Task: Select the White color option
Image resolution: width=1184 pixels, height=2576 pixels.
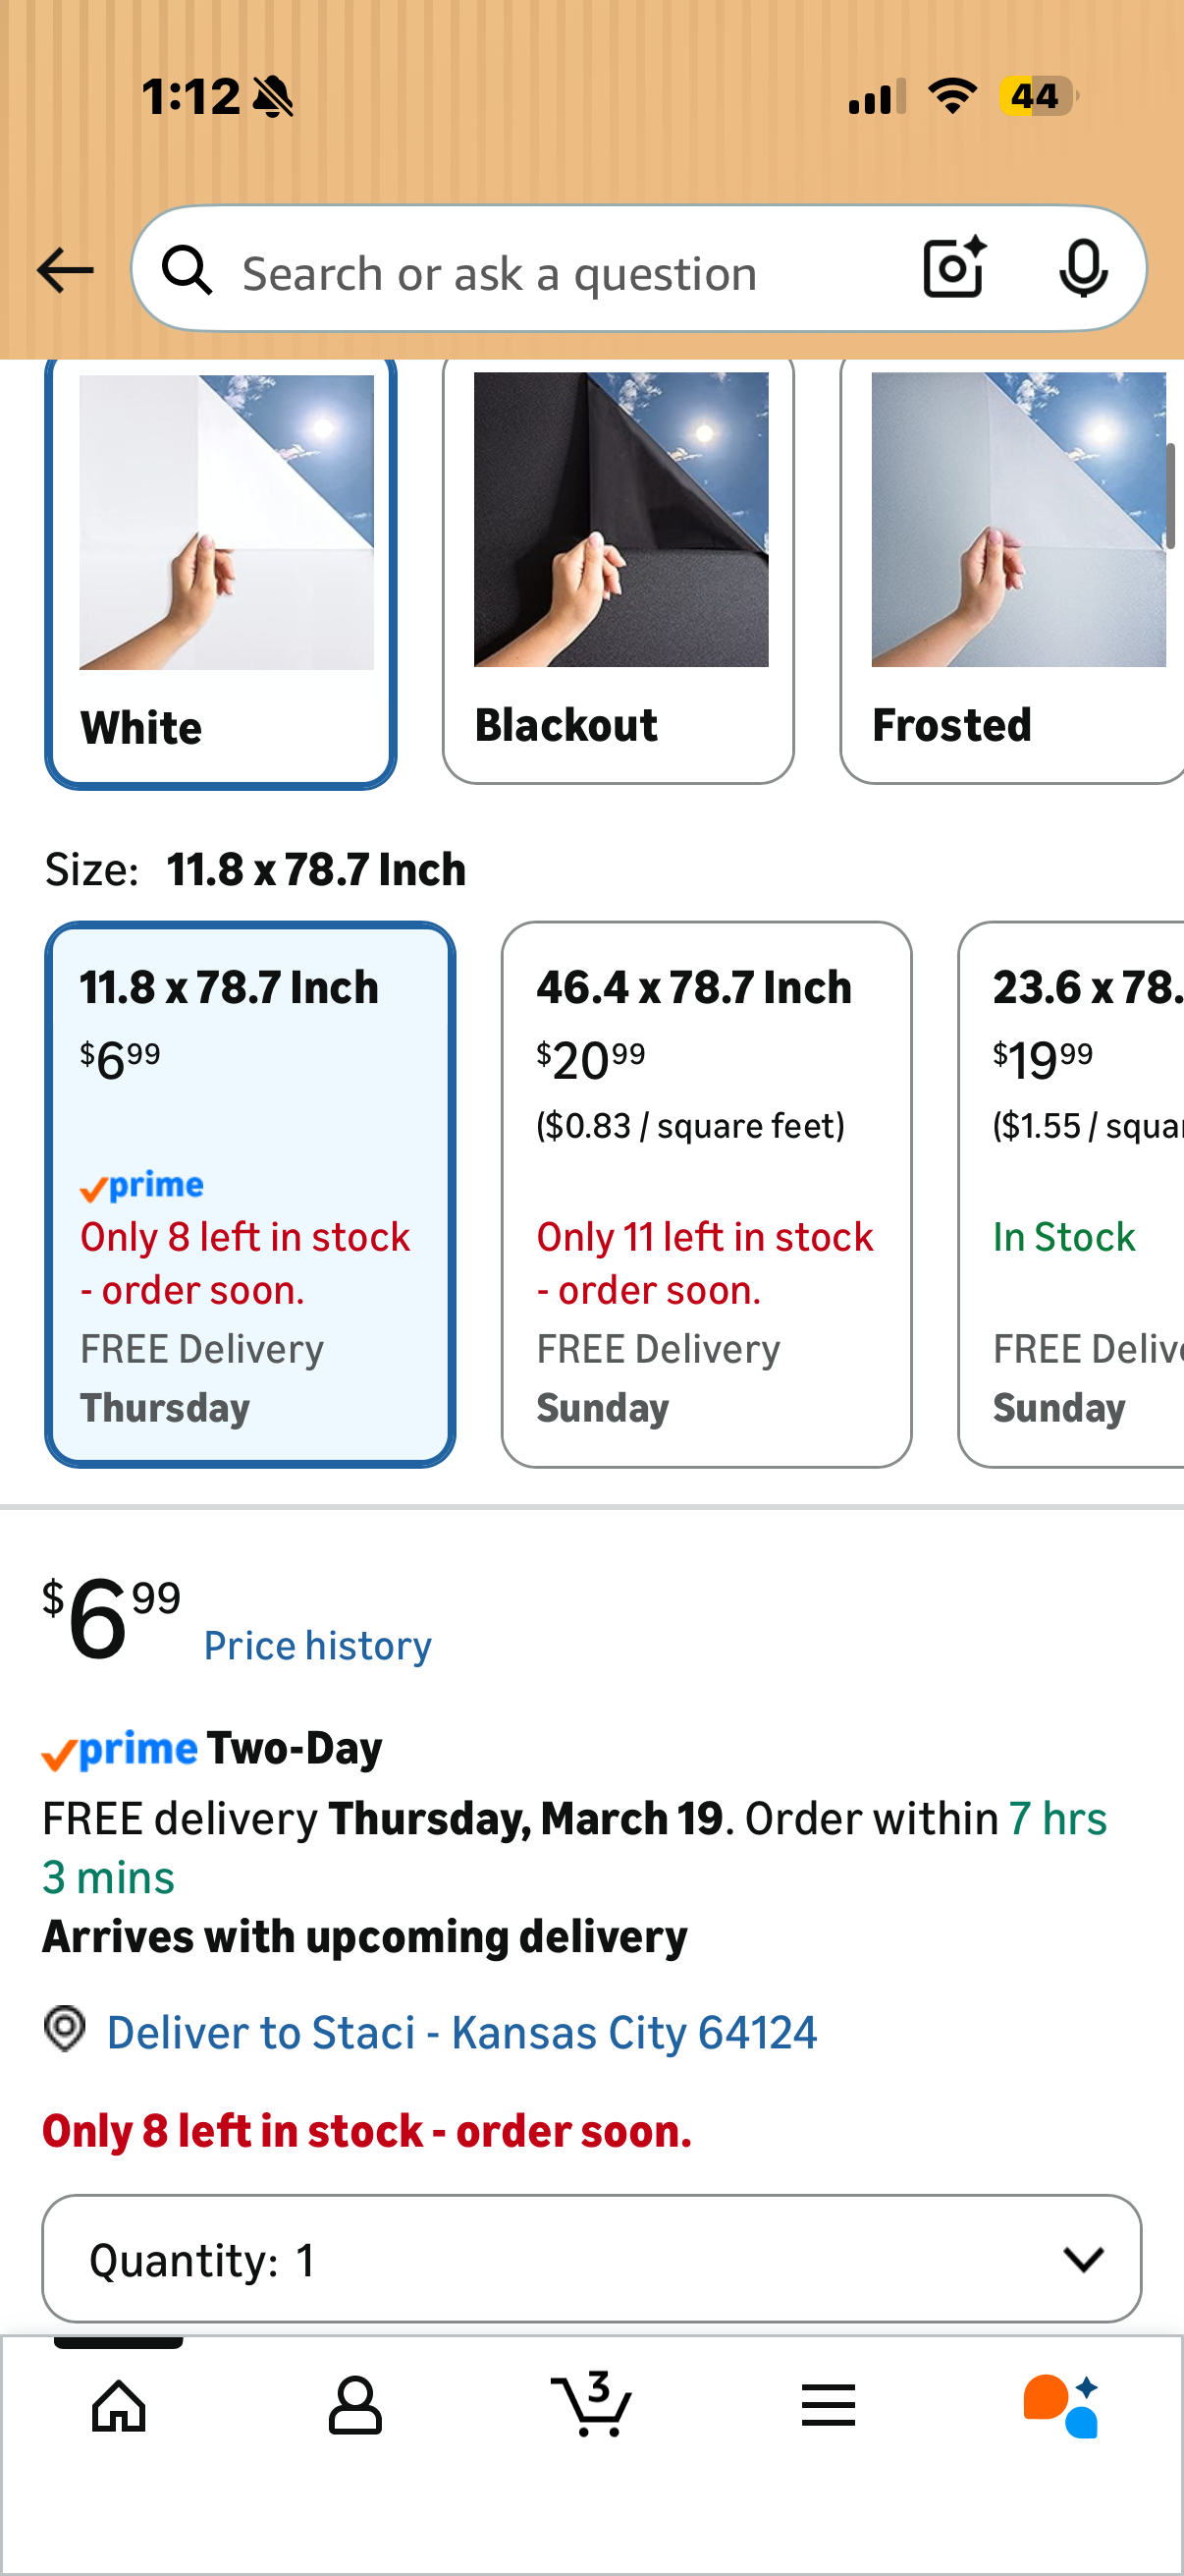Action: point(221,572)
